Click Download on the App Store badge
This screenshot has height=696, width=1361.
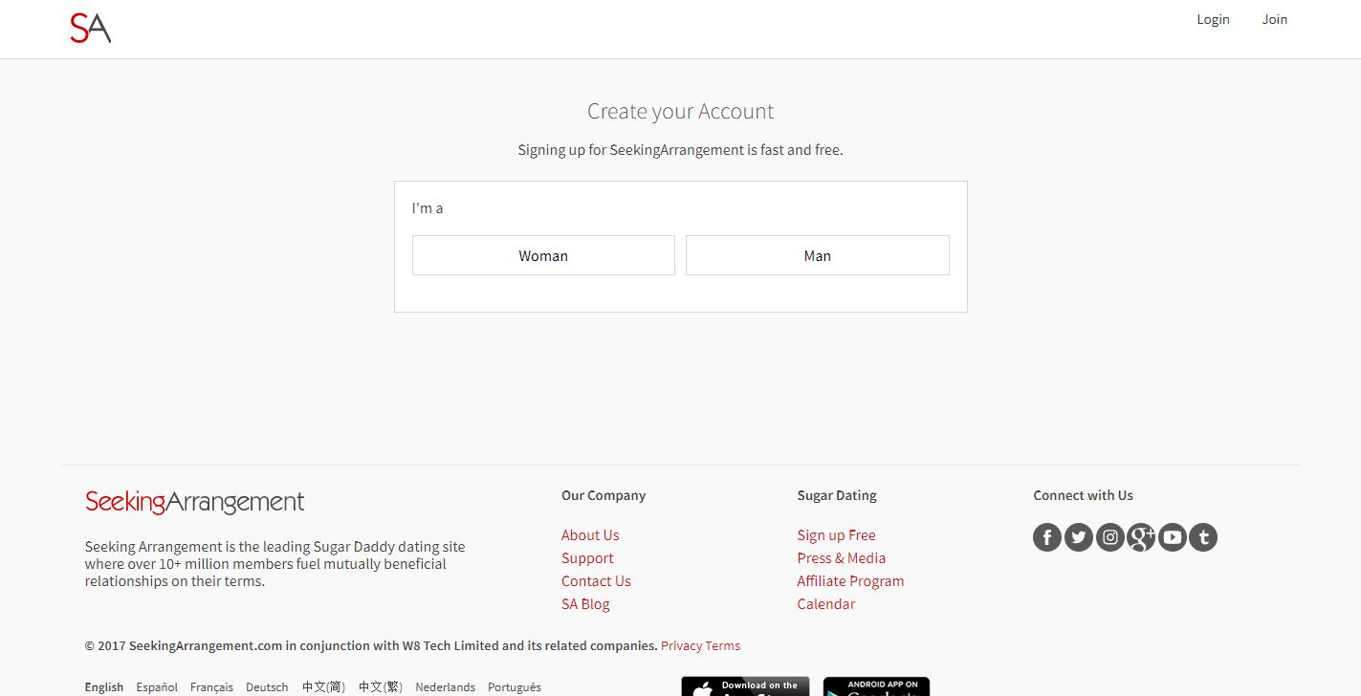point(745,686)
